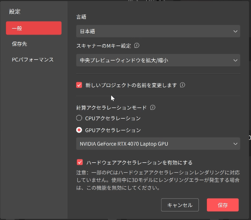The image size is (251, 220).
Task: Open the 中央プレビューウィンドウを拡大/縮小 dropdown
Action: [x=158, y=60]
